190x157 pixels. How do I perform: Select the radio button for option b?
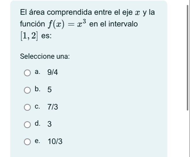(x=27, y=91)
